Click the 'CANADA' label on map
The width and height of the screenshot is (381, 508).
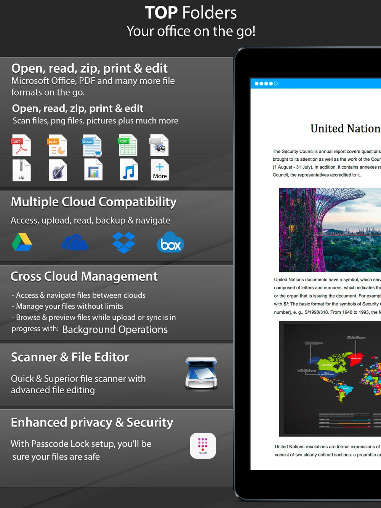(x=326, y=364)
